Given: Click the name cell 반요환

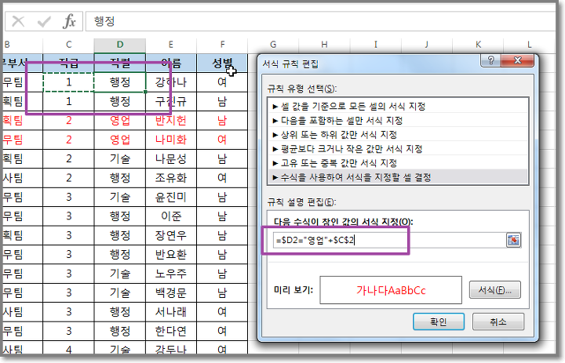Looking at the screenshot, I should (x=171, y=254).
